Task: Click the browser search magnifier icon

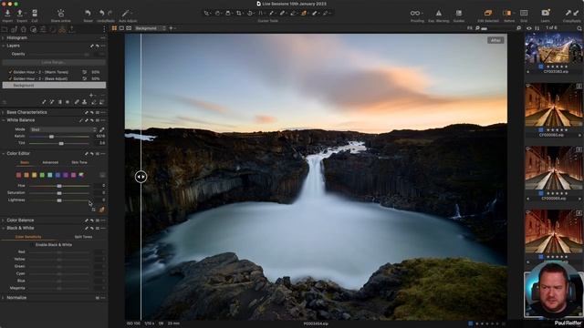Action: point(579,28)
